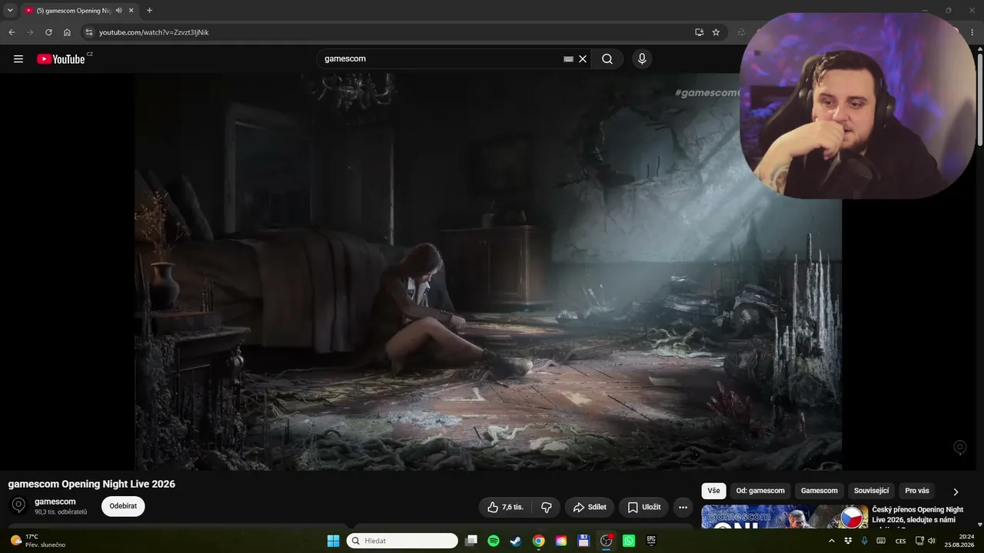This screenshot has height=553, width=984.
Task: Subscribe with the Odebírat button
Action: pyautogui.click(x=123, y=506)
